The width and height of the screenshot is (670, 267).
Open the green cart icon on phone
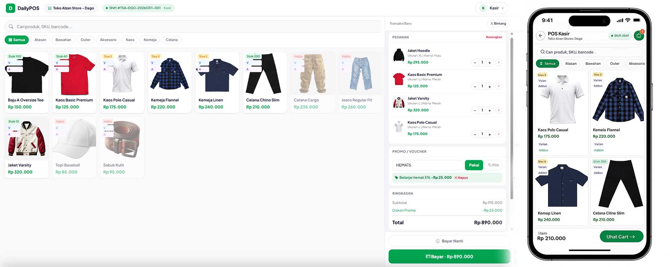click(x=639, y=36)
